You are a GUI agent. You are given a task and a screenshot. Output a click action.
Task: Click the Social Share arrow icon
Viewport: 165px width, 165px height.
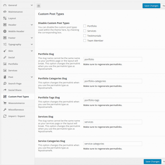click(5, 90)
